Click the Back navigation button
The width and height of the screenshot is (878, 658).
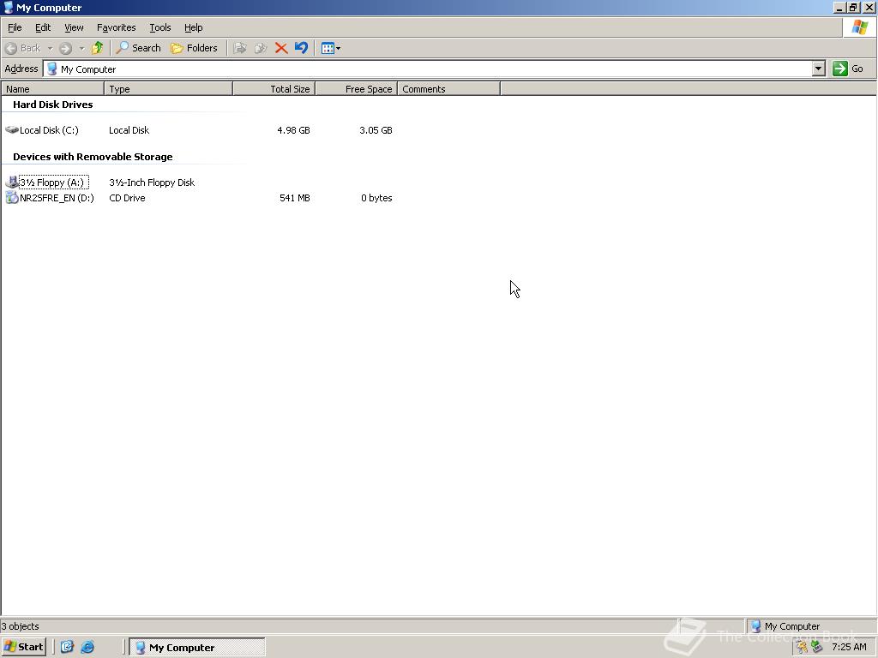(23, 48)
